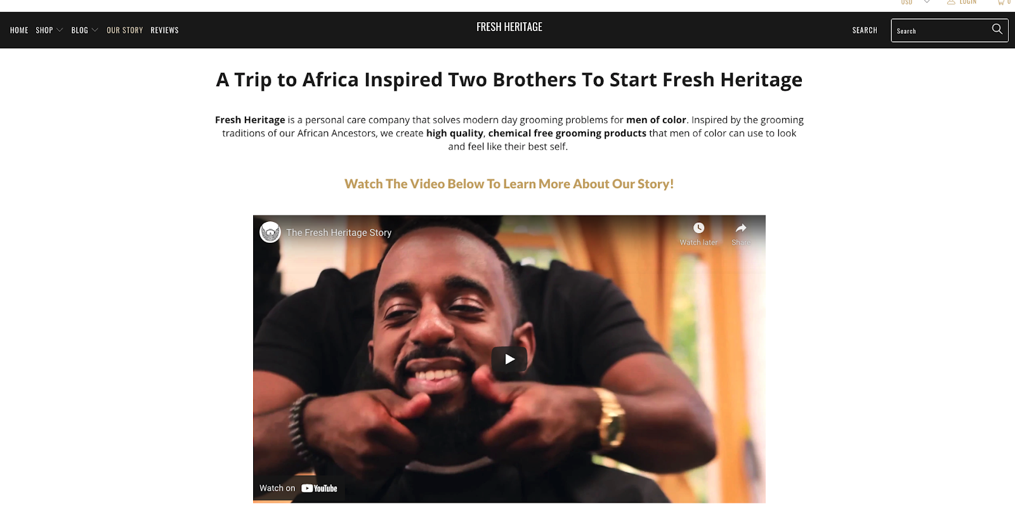Open the Home menu item
This screenshot has height=516, width=1015.
point(19,30)
